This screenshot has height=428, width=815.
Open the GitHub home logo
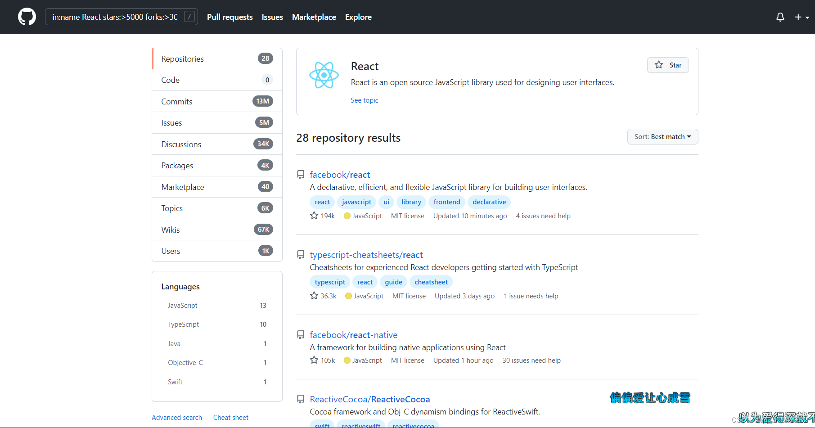(x=27, y=17)
